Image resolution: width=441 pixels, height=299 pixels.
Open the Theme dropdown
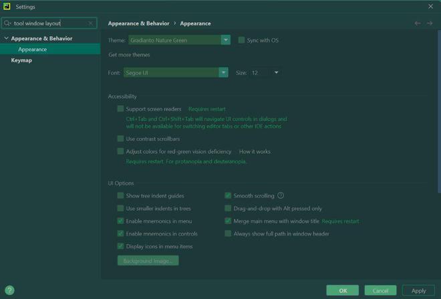180,40
